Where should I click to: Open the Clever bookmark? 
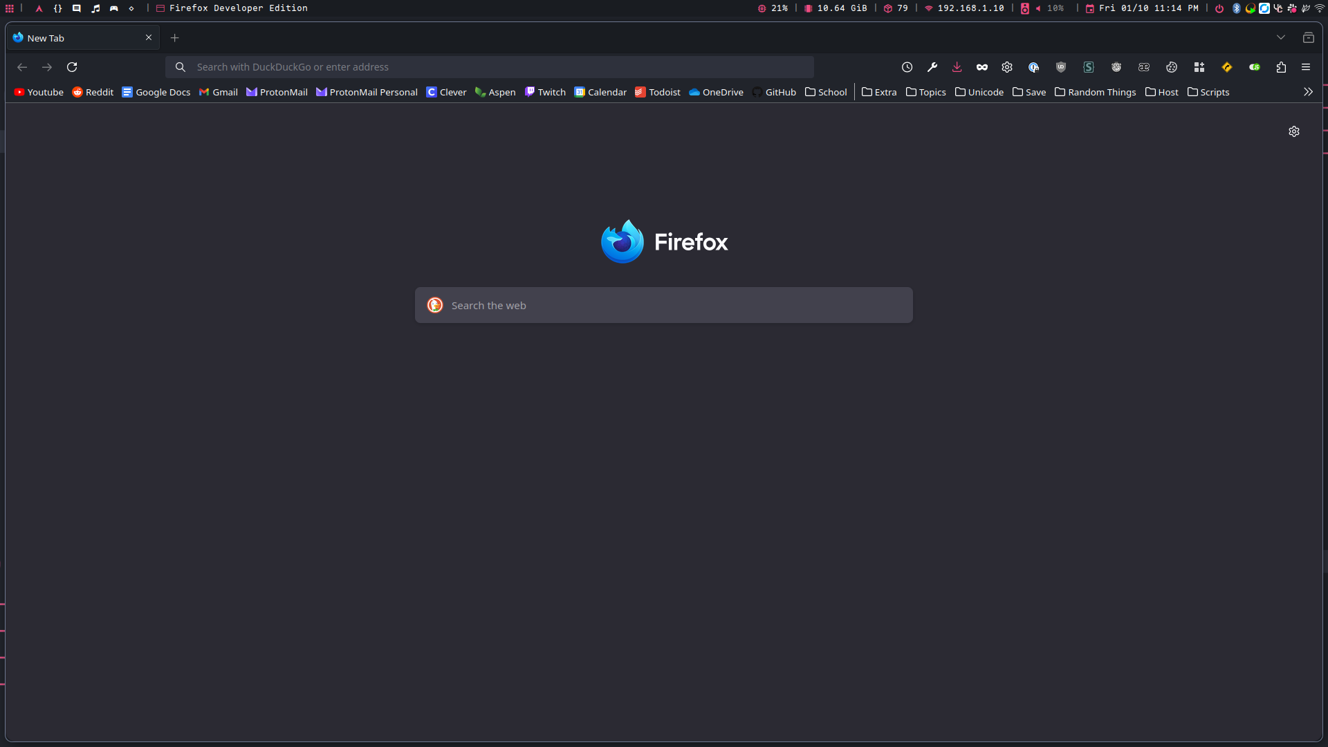(x=446, y=92)
